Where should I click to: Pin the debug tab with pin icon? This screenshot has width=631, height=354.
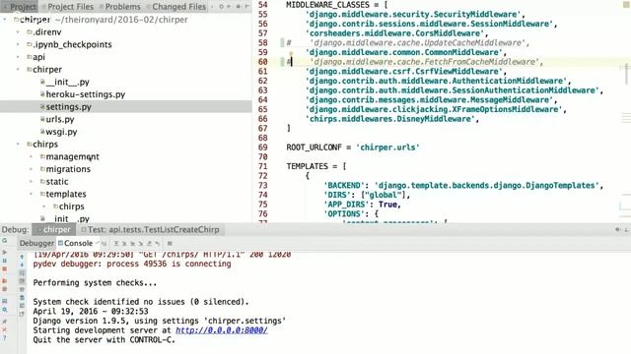(x=4, y=322)
